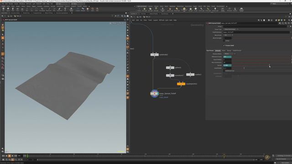The image size is (292, 164).
Task: Open Blend Mode dropdown
Action: point(228,35)
